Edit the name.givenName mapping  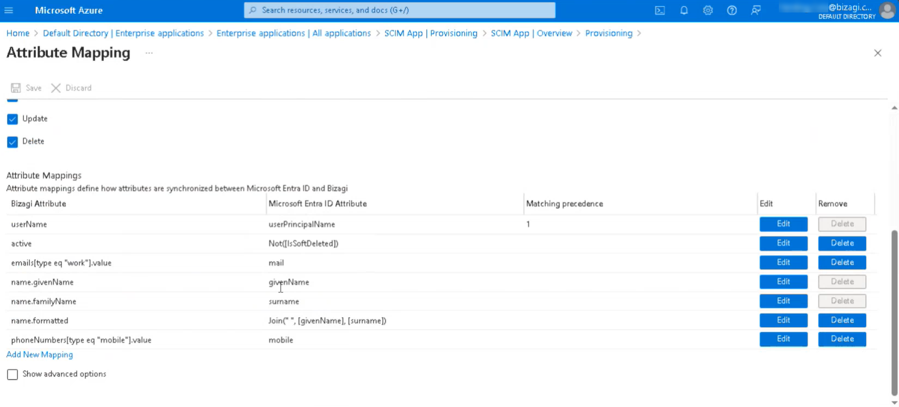pyautogui.click(x=783, y=281)
